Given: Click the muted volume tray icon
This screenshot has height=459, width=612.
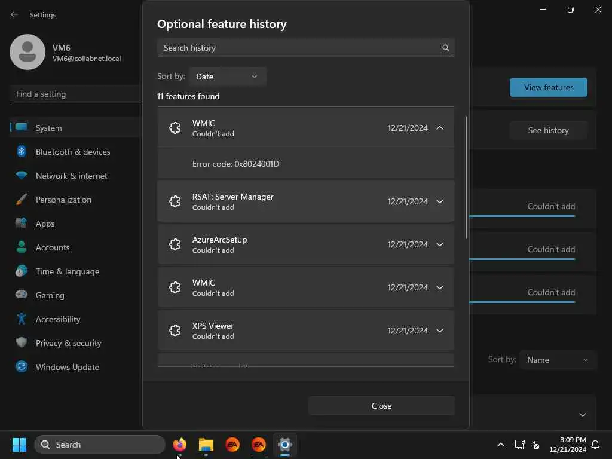Looking at the screenshot, I should pyautogui.click(x=535, y=445).
